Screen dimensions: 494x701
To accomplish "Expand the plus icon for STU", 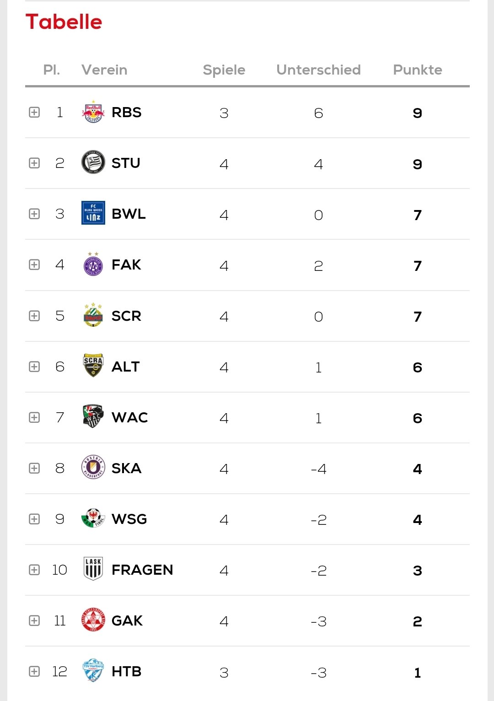I will 34,163.
